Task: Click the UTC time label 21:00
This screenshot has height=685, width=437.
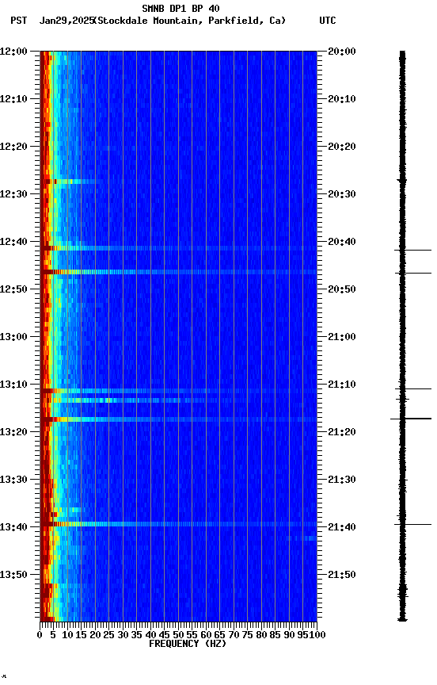Action: 342,337
